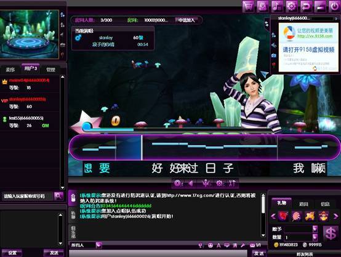
Task: Open the gift recipient dropdown arrow
Action: [315, 229]
